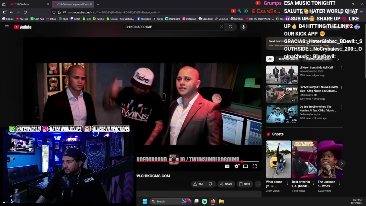366x206 pixels.
Task: Open 'For My Dawgs' video thumbnail
Action: pos(282,94)
